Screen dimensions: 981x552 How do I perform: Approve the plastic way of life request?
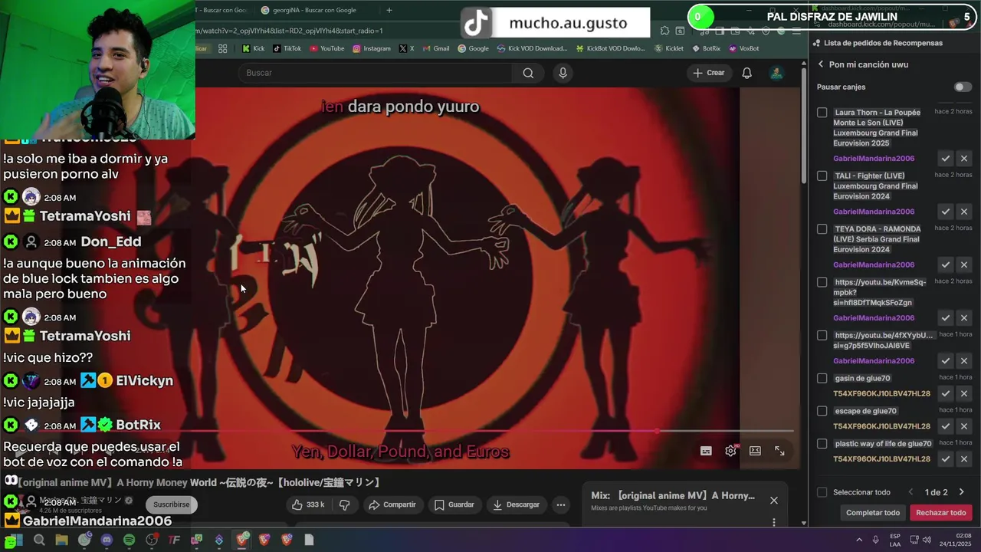tap(946, 459)
